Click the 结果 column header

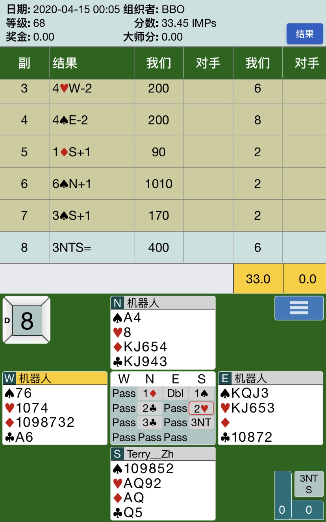pyautogui.click(x=91, y=63)
